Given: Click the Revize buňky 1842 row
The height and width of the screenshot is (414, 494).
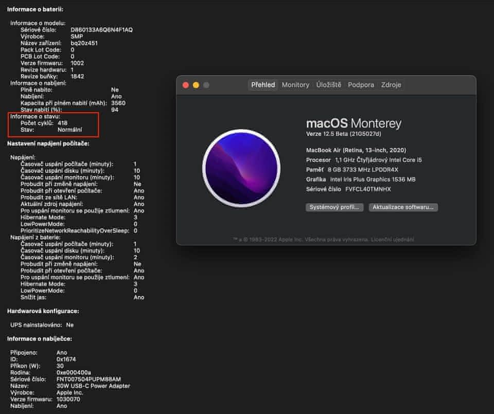Looking at the screenshot, I should [52, 77].
